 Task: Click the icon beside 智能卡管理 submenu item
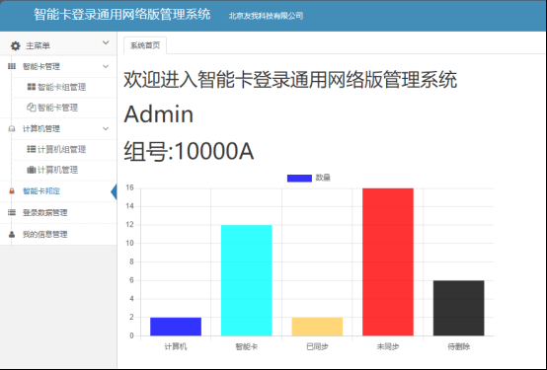coord(32,108)
